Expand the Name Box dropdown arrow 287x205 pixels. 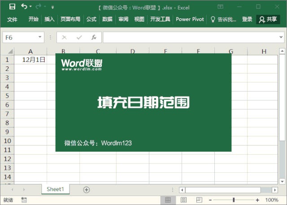pyautogui.click(x=40, y=37)
